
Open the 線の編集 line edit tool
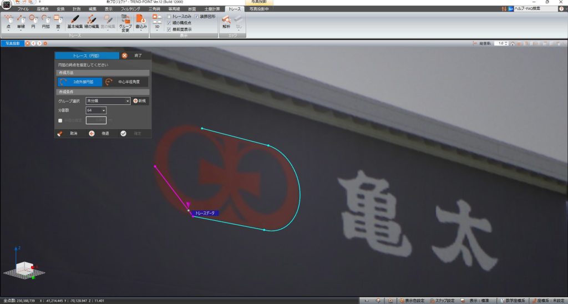point(92,22)
